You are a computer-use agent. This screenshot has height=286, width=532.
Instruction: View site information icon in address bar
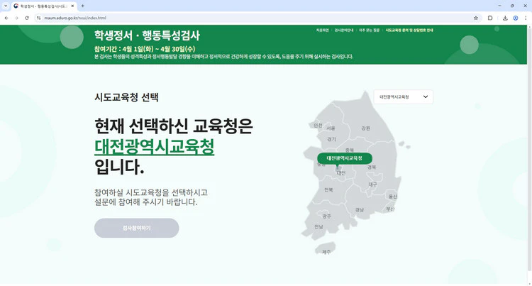coord(39,18)
